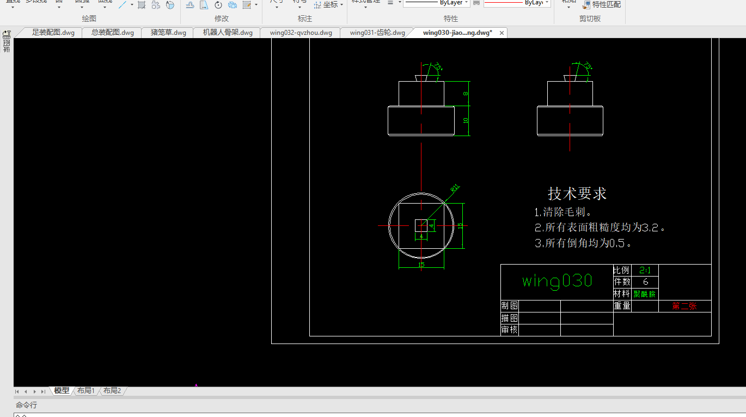Click the hatched pencil edit icon in 修改 panel
Screen dimensions: 746x417
click(247, 4)
